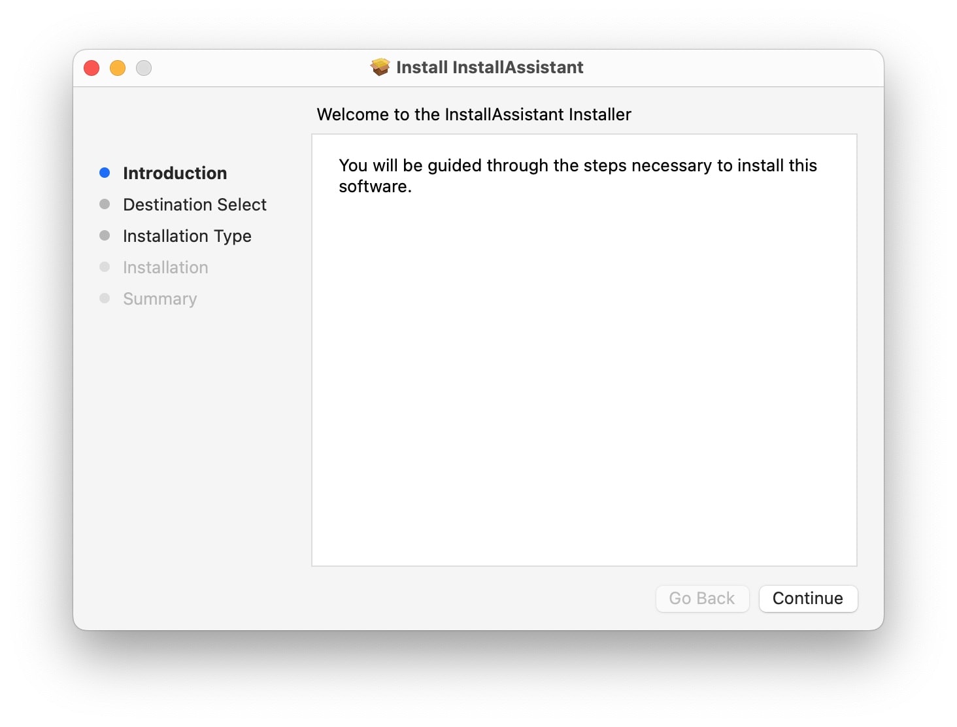
Task: Click the package box icon in title bar
Action: pos(380,67)
